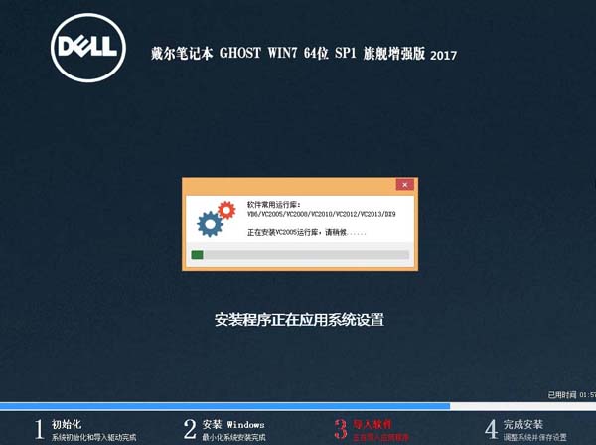The width and height of the screenshot is (596, 445).
Task: Select step 2 安装 Windows
Action: tap(224, 430)
